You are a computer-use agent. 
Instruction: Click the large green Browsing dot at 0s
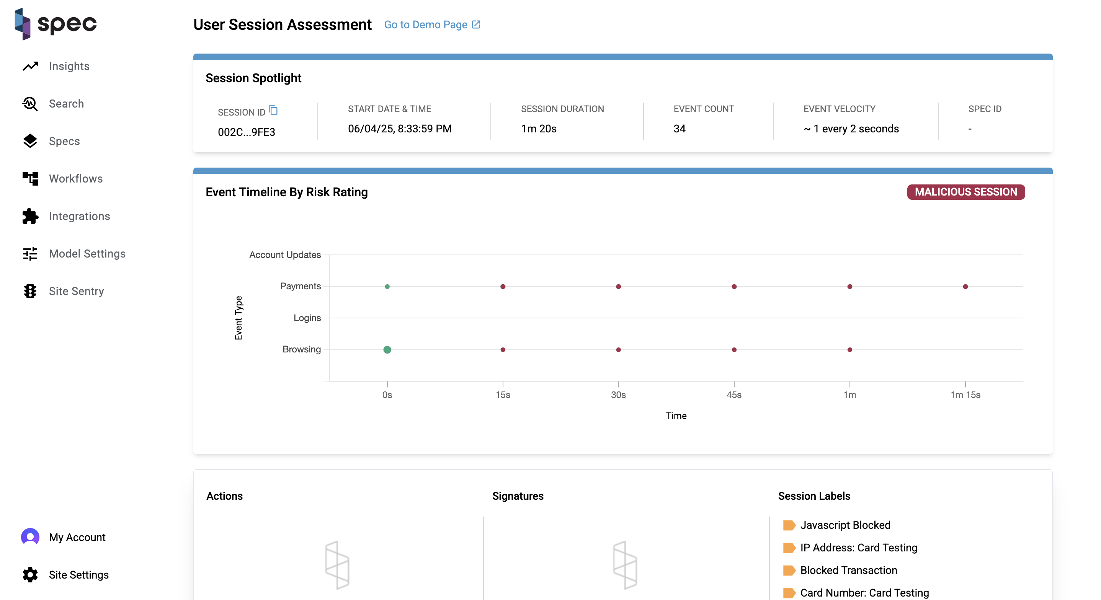pyautogui.click(x=387, y=350)
